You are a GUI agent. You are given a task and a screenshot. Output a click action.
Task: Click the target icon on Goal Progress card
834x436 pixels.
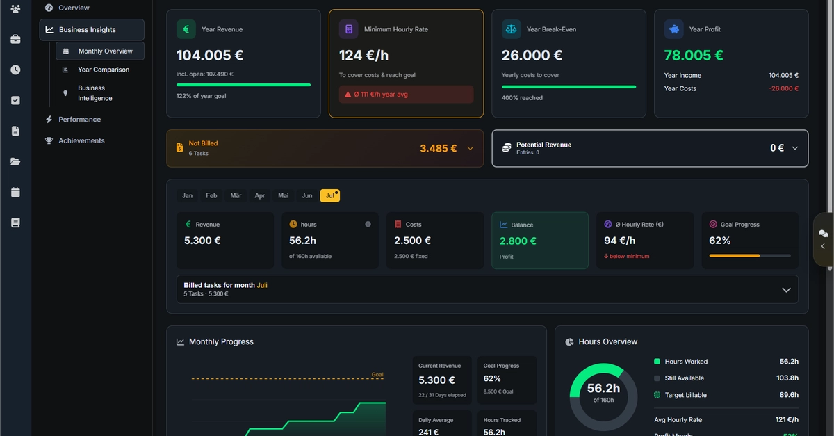pos(713,224)
